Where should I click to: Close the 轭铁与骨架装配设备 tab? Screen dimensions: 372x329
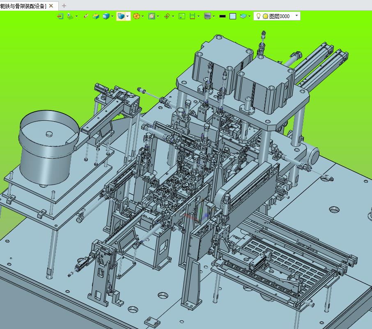tap(51, 6)
